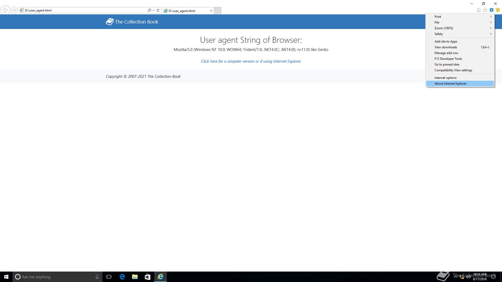Open Internet options
The image size is (502, 282).
pos(460,78)
